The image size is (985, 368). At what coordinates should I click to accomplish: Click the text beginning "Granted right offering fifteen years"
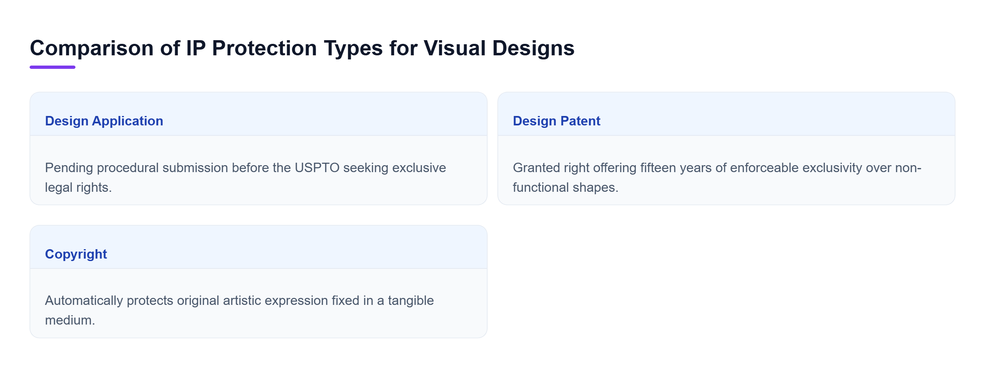click(717, 177)
